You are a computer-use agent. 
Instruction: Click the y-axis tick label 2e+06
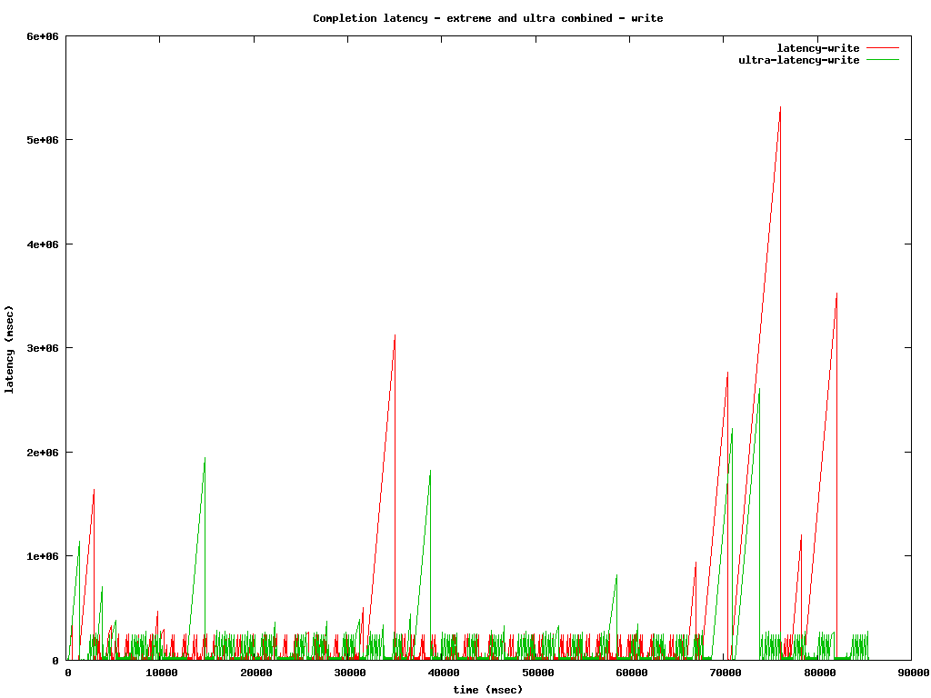42,453
